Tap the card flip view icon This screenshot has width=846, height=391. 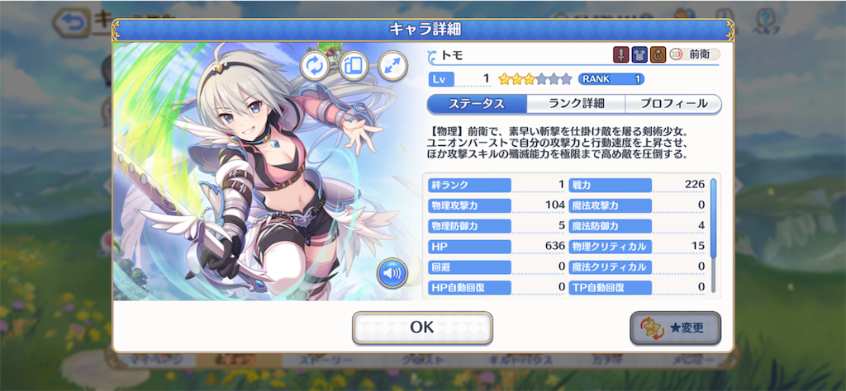[354, 66]
